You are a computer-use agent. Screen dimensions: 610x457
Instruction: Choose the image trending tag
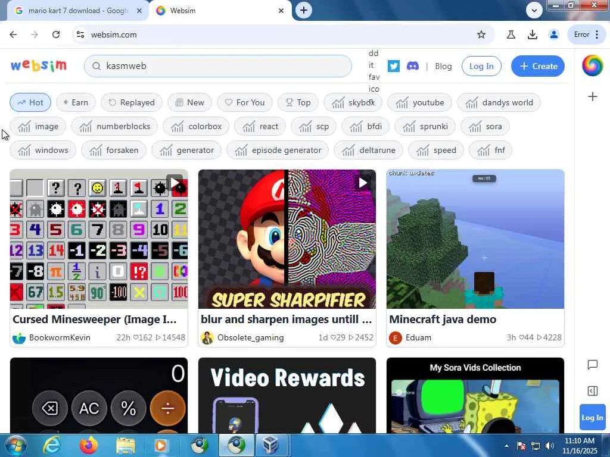pos(38,126)
